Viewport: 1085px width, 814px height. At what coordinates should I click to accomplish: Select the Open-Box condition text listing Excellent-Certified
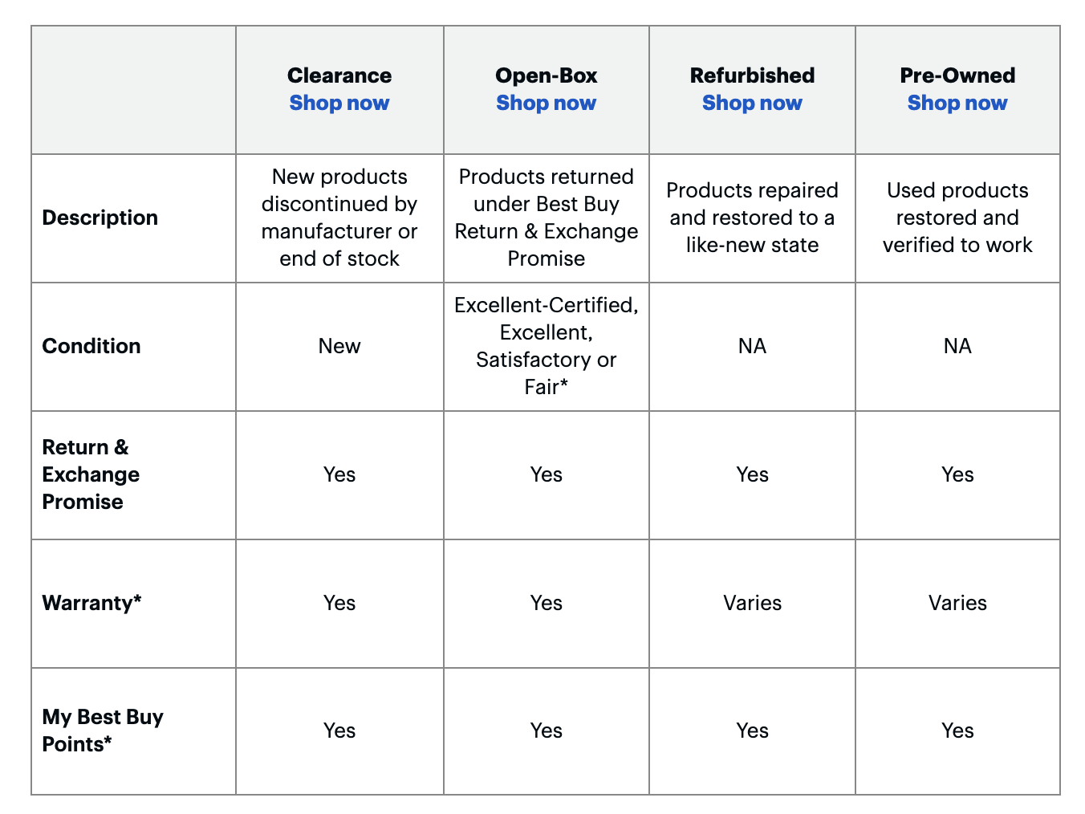546,346
